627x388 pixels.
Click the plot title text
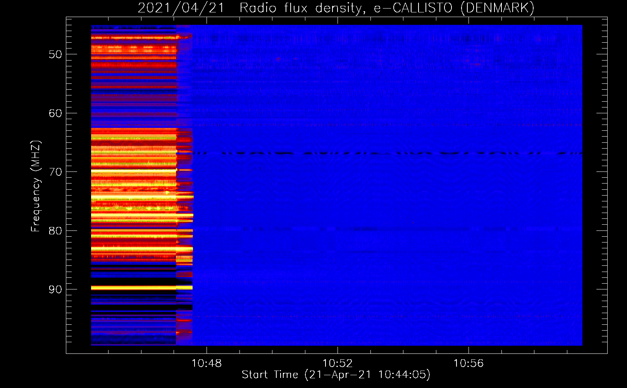tap(336, 8)
